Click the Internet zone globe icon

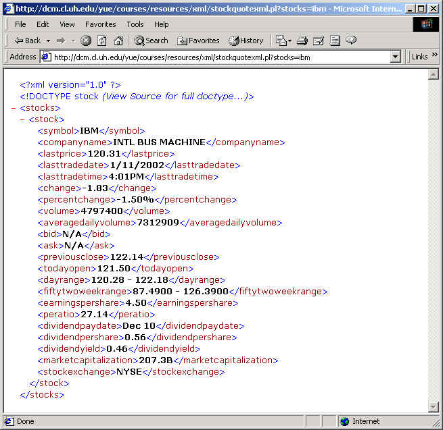pyautogui.click(x=345, y=421)
